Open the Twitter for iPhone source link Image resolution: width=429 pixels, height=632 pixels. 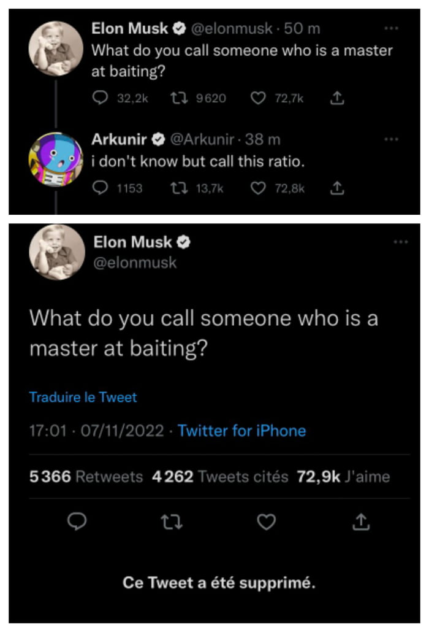pos(241,431)
